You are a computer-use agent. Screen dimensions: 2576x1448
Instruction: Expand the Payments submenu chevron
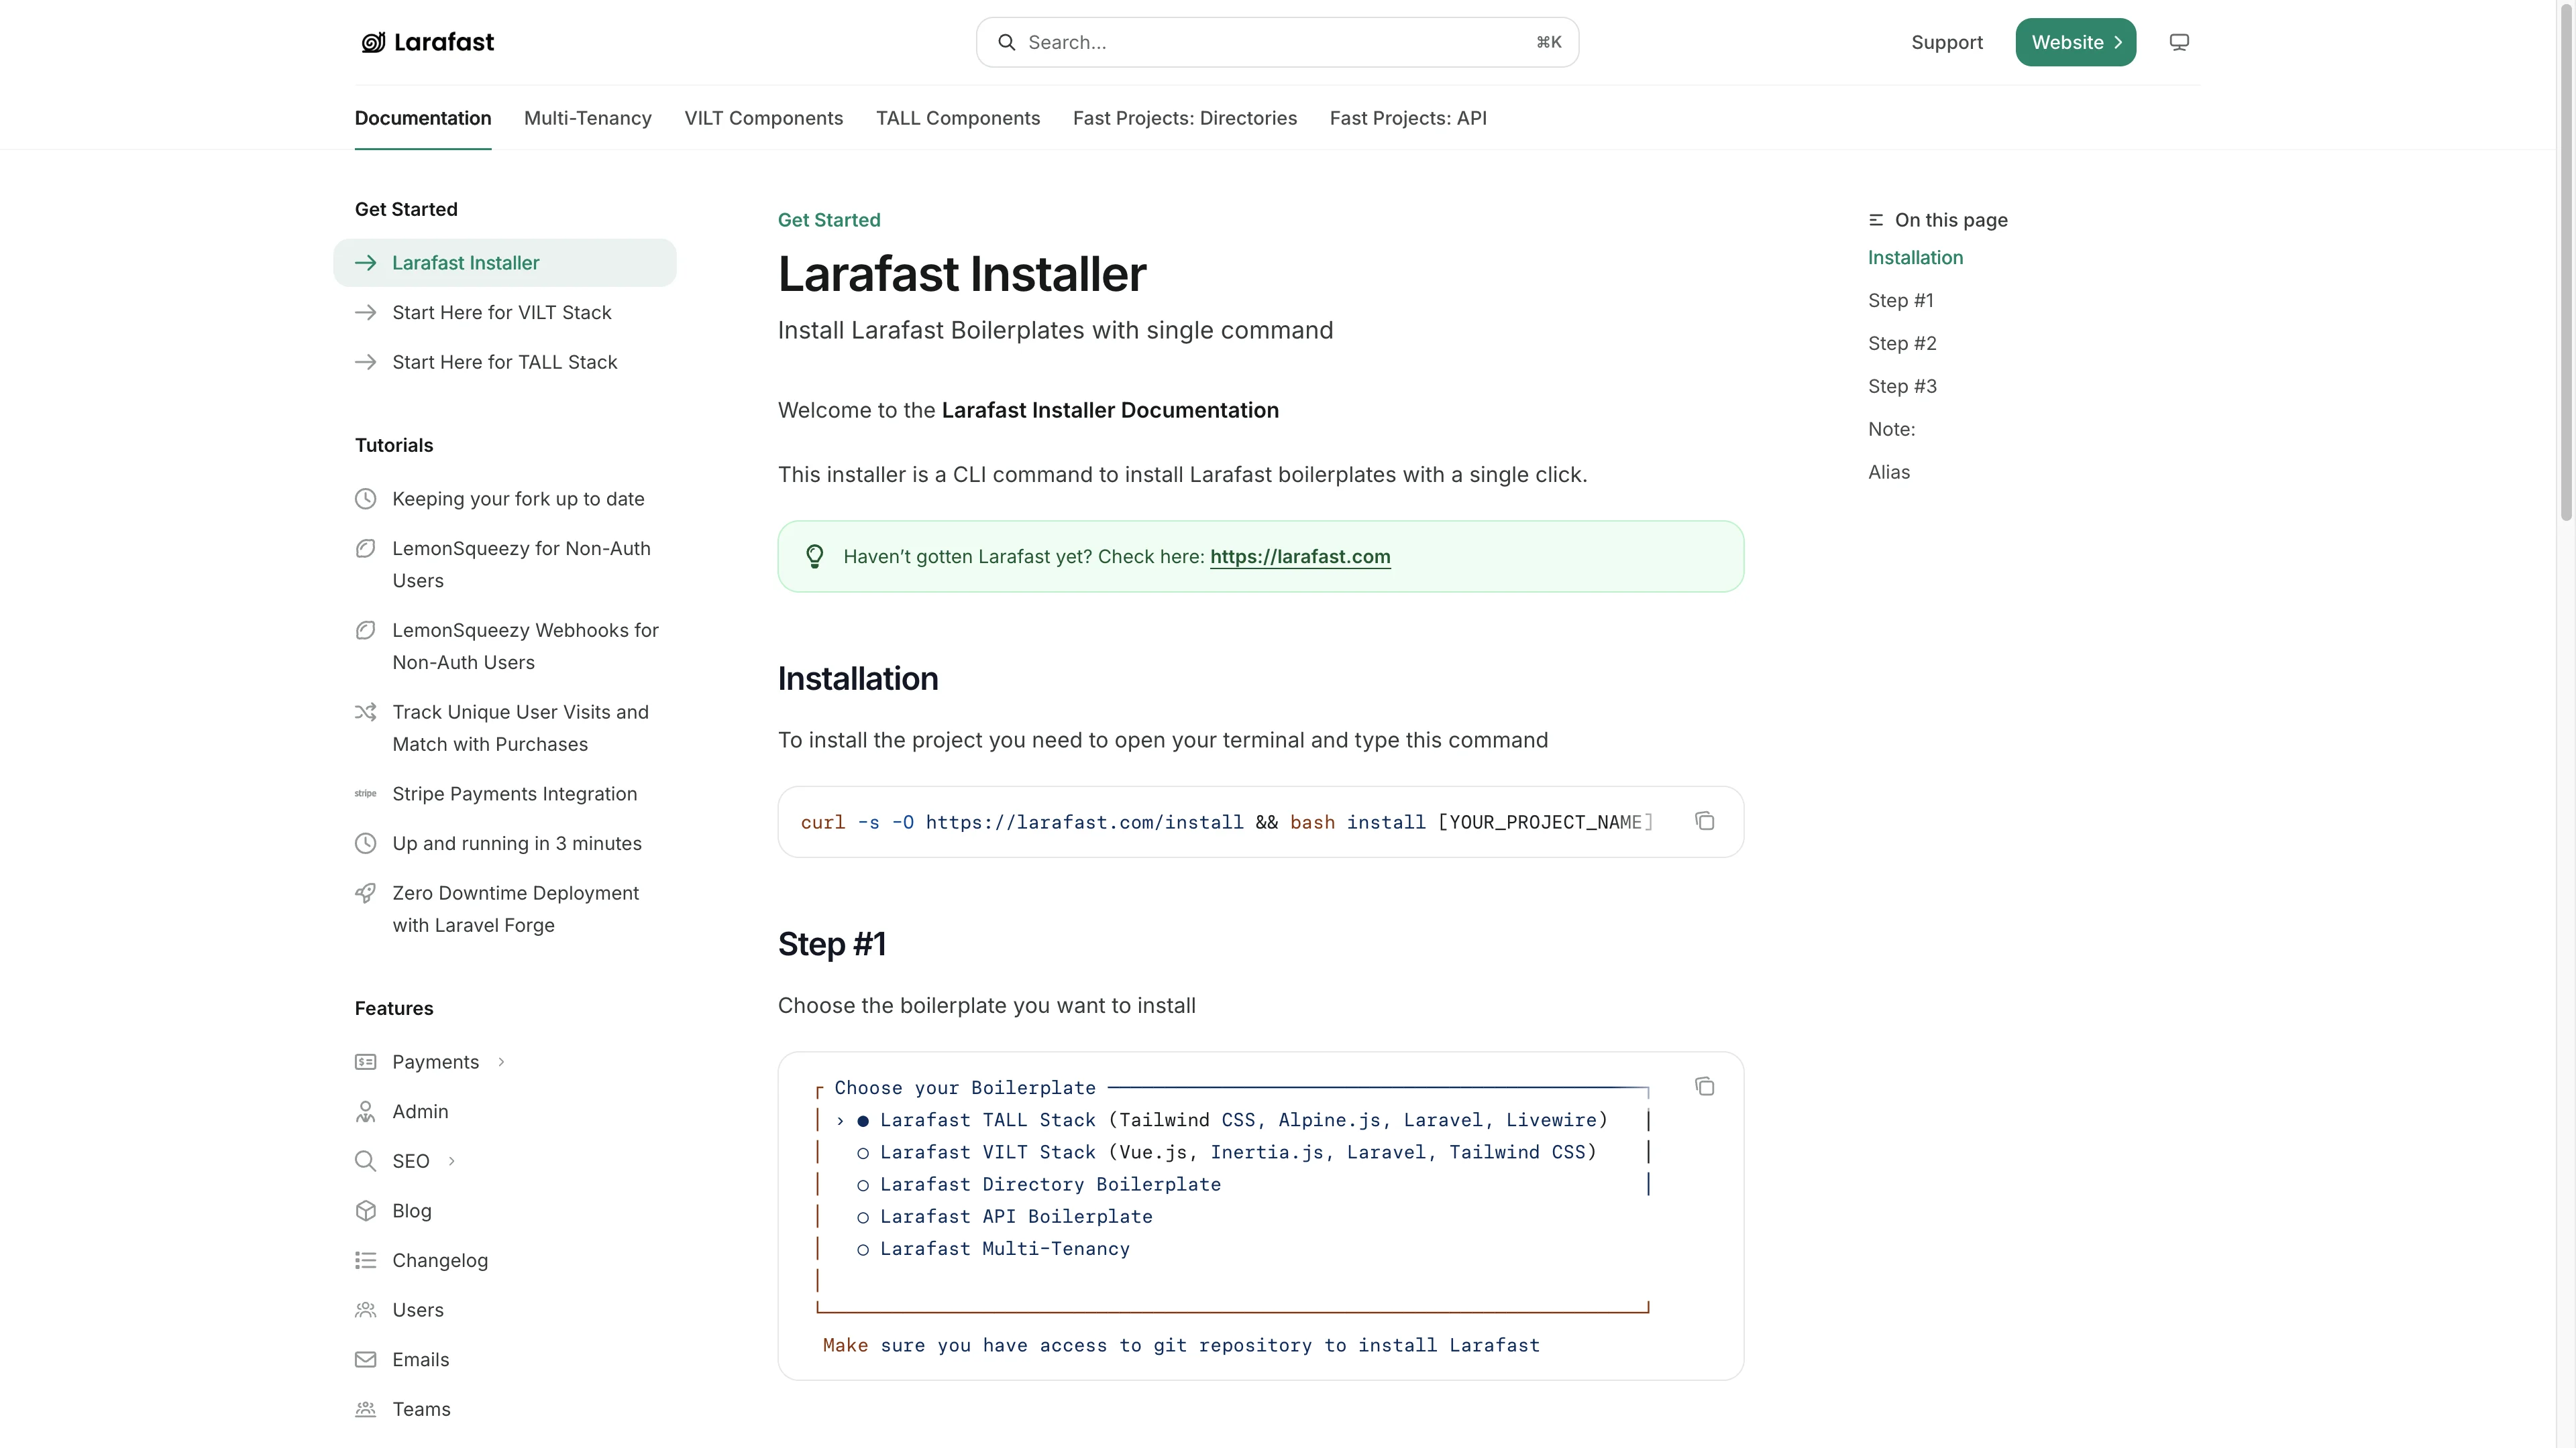(501, 1061)
